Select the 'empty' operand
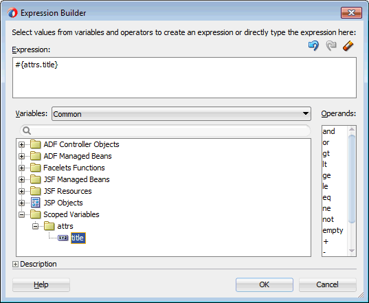This screenshot has width=369, height=303. 333,230
